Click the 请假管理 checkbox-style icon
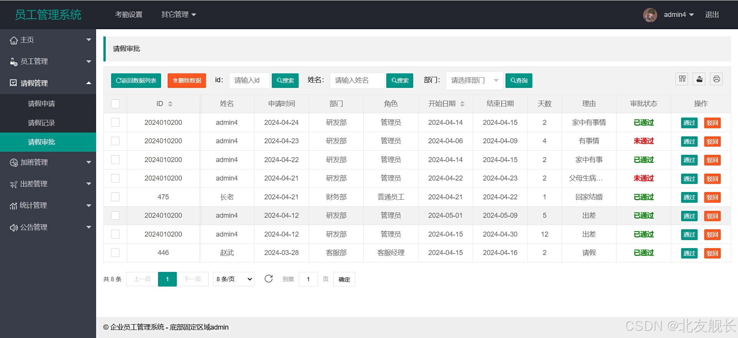Viewport: 738px width, 338px height. 13,83
